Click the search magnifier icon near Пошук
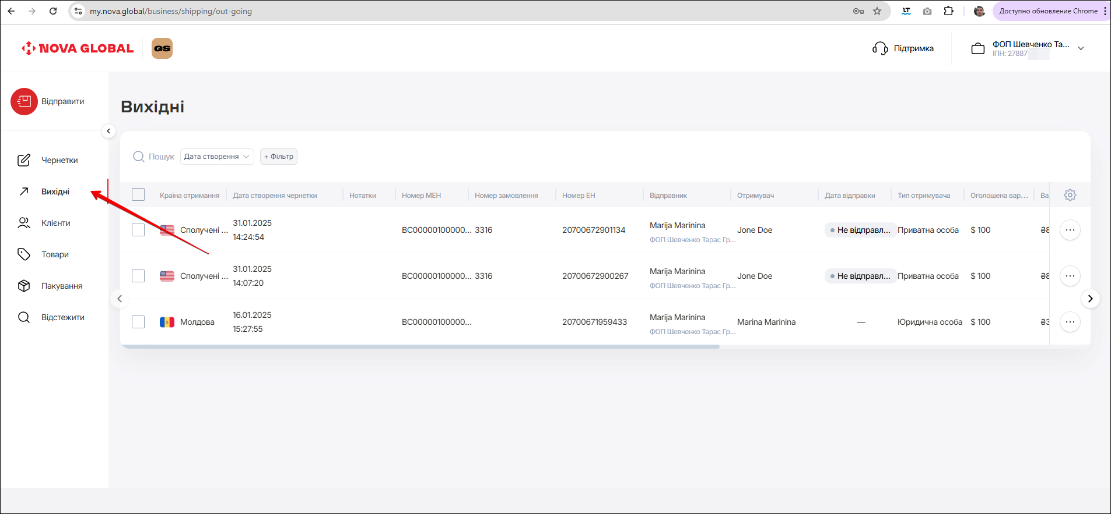1111x514 pixels. 139,157
